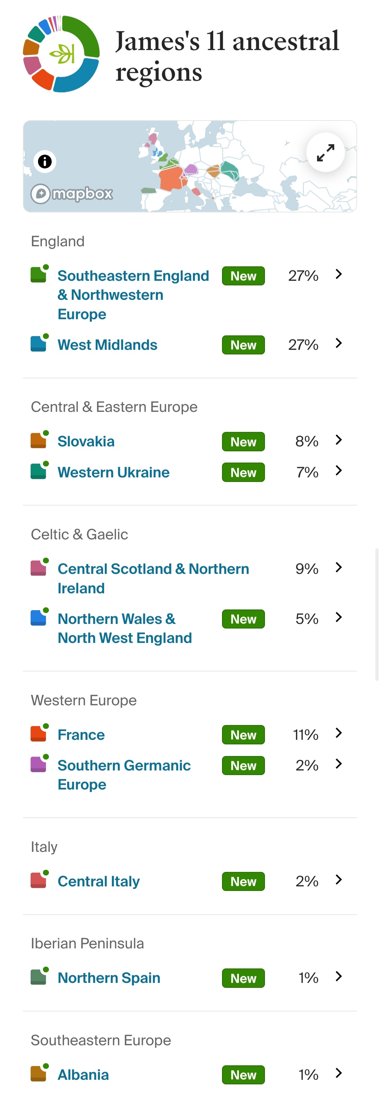Screen dimensions: 380x1103
Task: Expand Western Ukraine details chevron
Action: (x=338, y=471)
